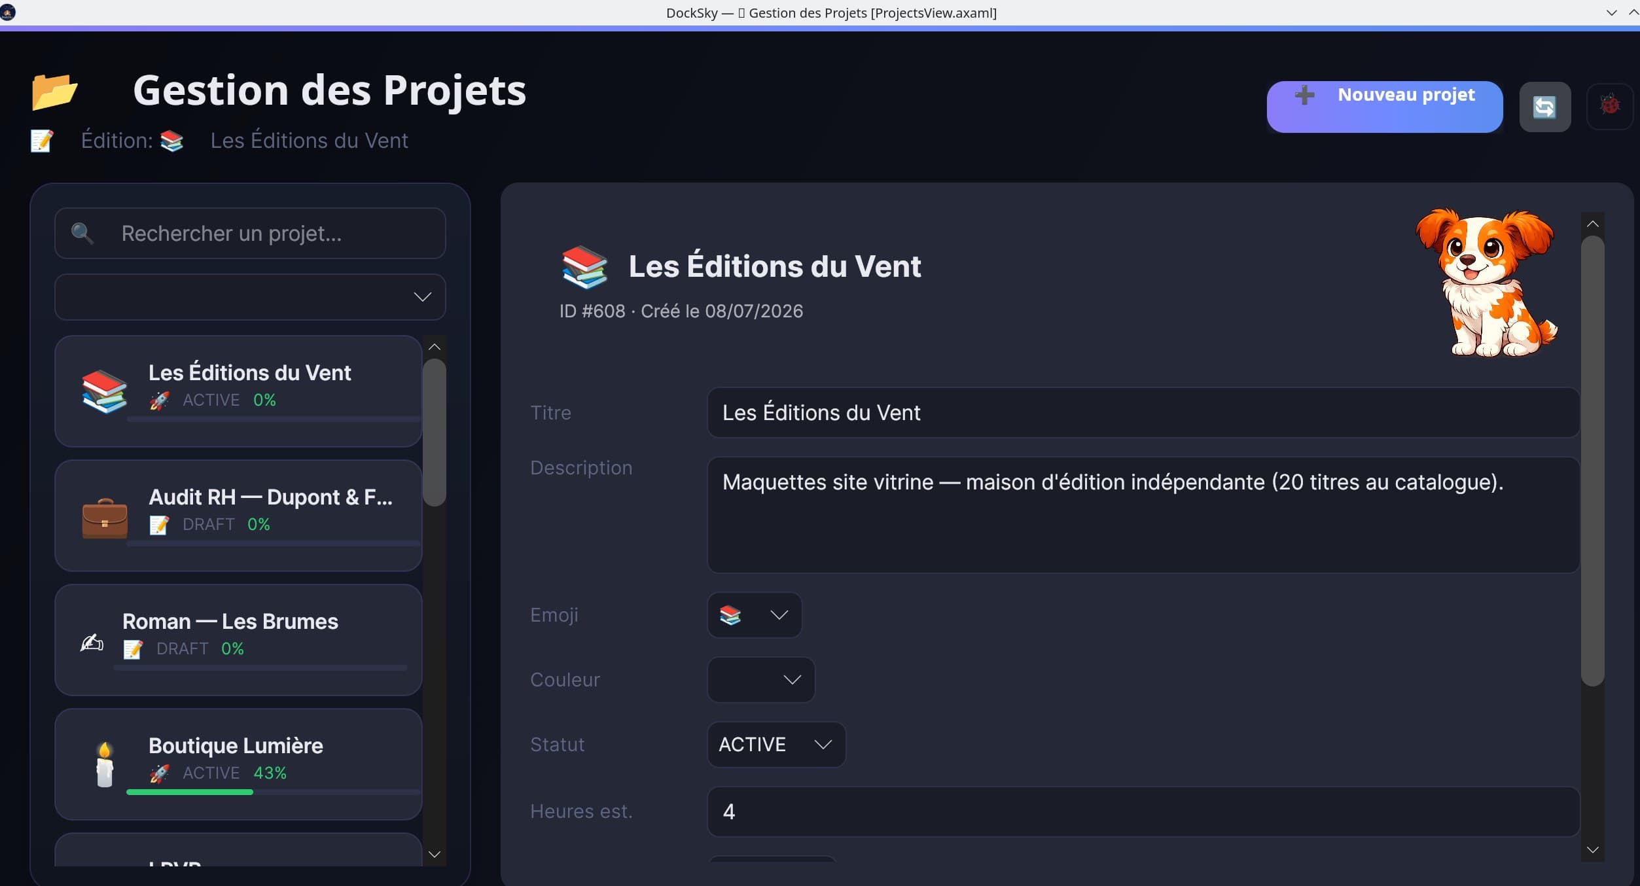Image resolution: width=1640 pixels, height=886 pixels.
Task: Click books icon on Les Éditions du Vent card
Action: [105, 391]
